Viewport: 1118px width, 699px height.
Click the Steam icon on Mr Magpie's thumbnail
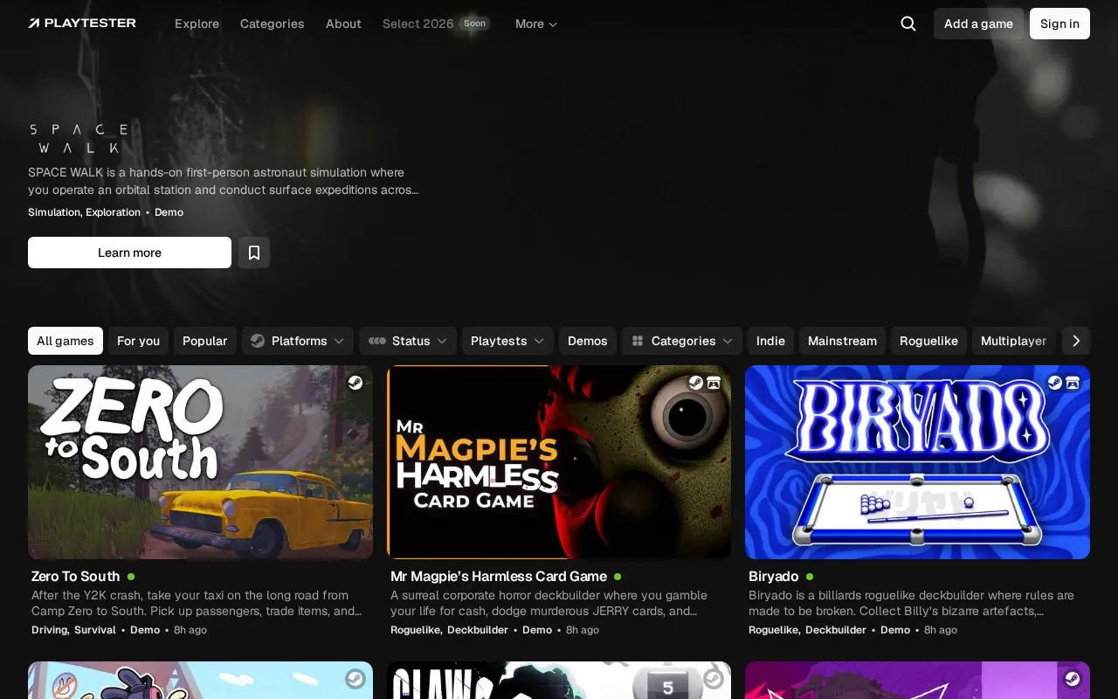695,383
